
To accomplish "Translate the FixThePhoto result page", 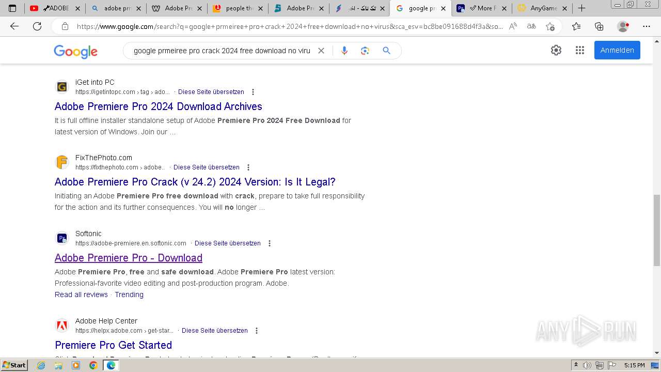I will [x=207, y=167].
